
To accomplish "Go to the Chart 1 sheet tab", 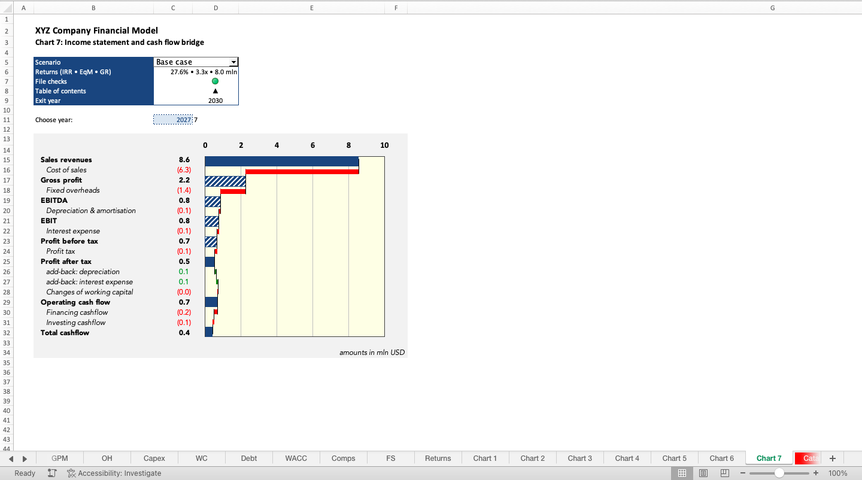I will click(485, 458).
